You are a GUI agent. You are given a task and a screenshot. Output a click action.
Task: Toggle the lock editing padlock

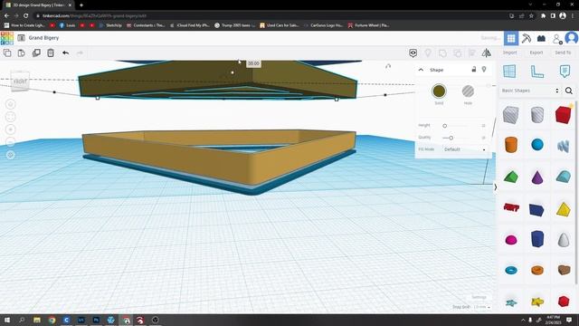tap(474, 70)
